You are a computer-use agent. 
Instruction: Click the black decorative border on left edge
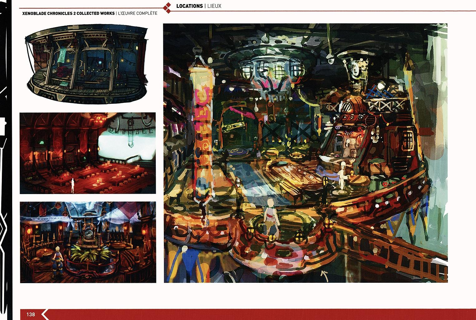(6, 156)
